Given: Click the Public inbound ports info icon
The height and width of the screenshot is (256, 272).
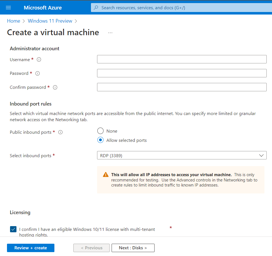Looking at the screenshot, I should tap(60, 132).
